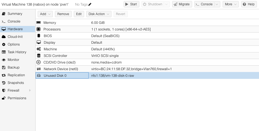Click the Backup floppy disk icon
This screenshot has width=259, height=131.
point(4,67)
